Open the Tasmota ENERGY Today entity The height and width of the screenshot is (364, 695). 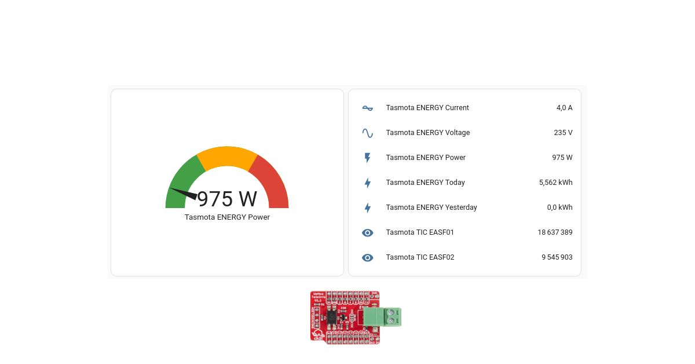[x=425, y=183]
